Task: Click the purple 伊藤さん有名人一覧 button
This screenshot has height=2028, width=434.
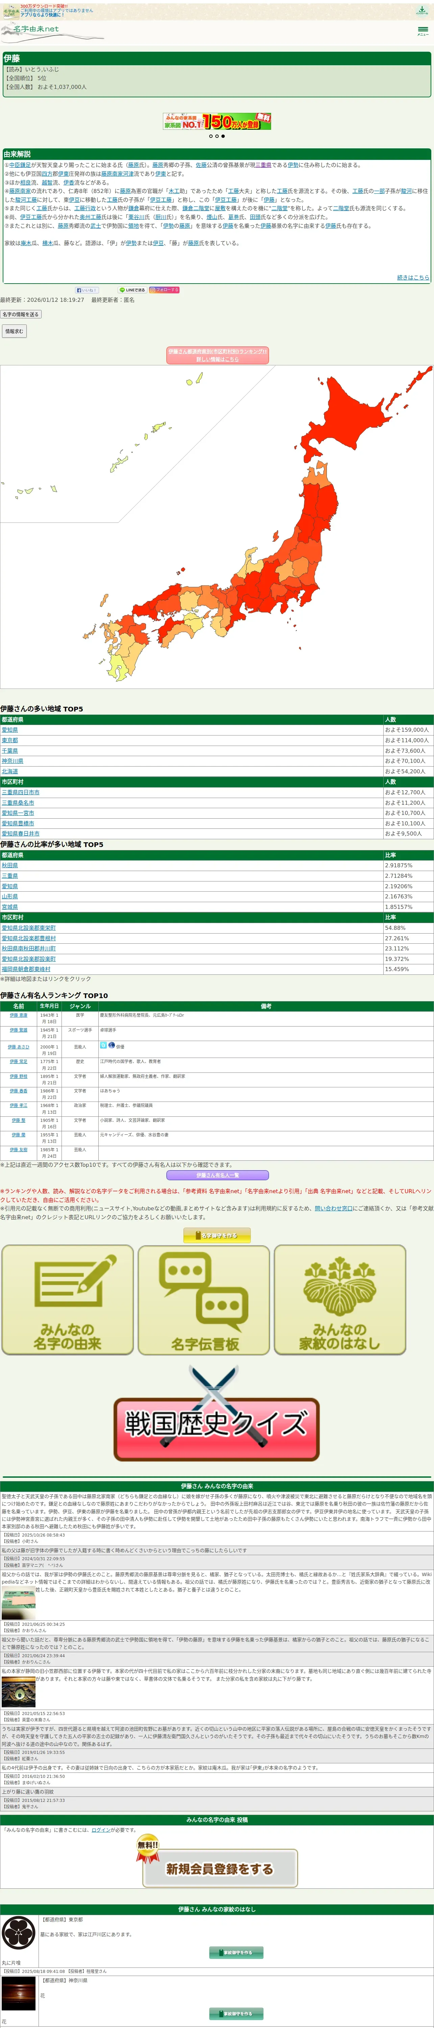Action: pyautogui.click(x=217, y=1175)
